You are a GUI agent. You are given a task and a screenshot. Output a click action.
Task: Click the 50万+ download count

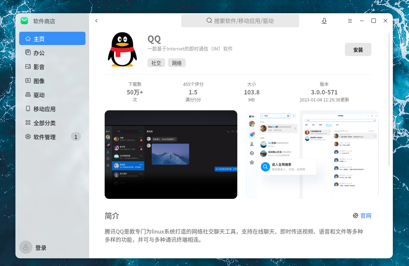click(x=135, y=92)
